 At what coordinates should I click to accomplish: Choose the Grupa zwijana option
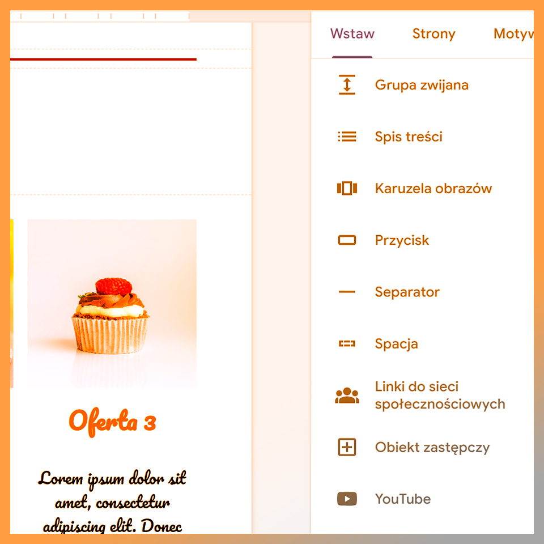423,84
